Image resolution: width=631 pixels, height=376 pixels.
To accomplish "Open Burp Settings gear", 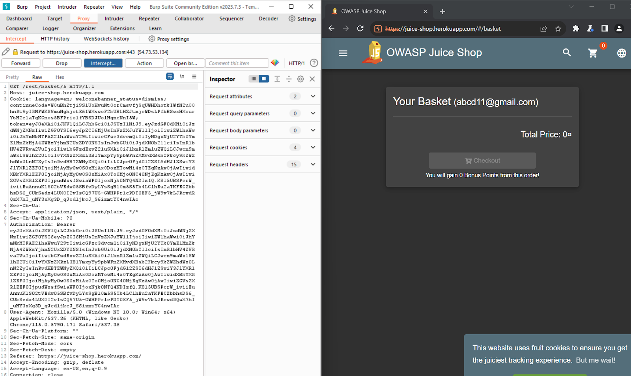I will pyautogui.click(x=292, y=19).
